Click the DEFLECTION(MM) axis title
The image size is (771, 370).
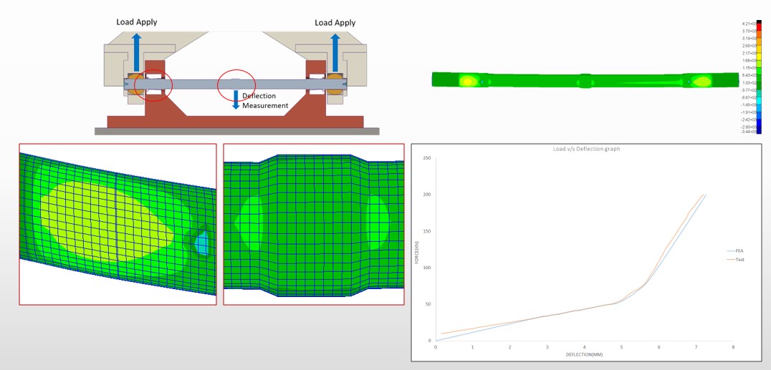[583, 355]
